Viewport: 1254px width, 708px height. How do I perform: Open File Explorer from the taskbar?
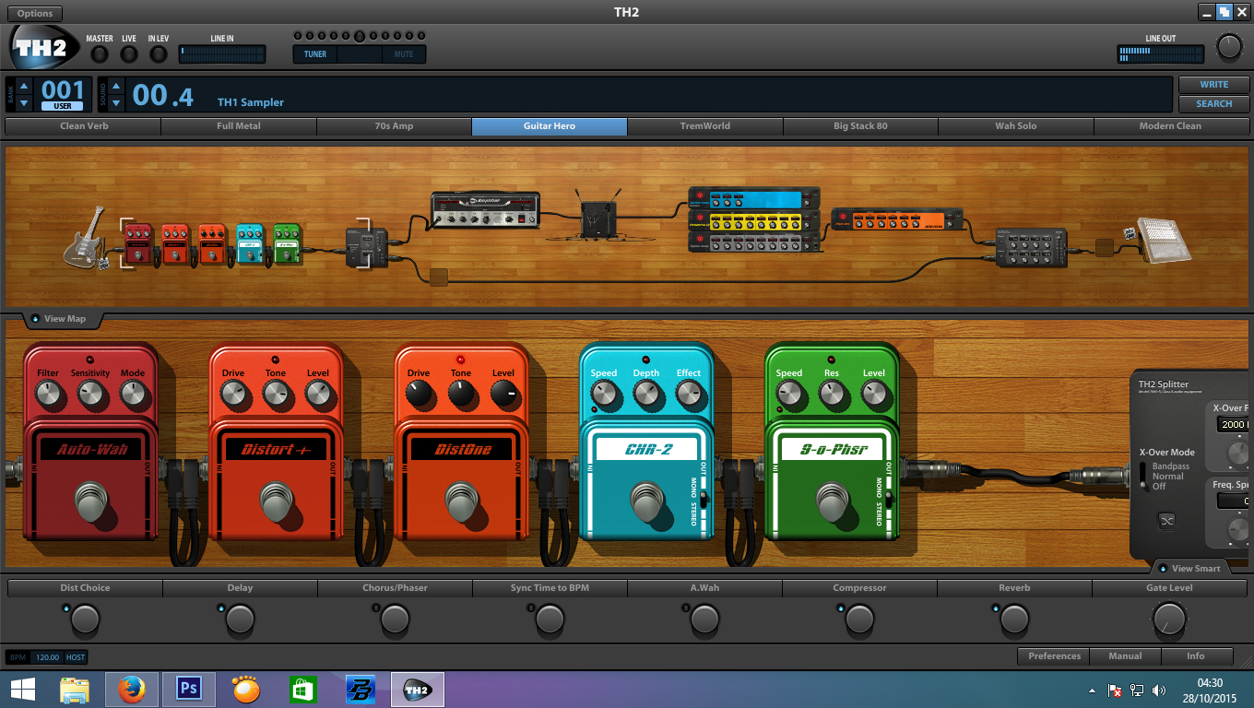76,689
